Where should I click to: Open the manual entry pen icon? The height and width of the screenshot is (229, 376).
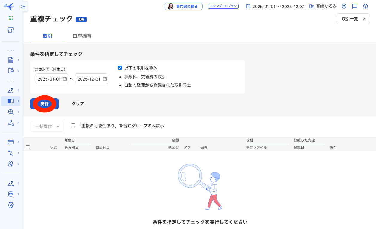click(x=10, y=90)
